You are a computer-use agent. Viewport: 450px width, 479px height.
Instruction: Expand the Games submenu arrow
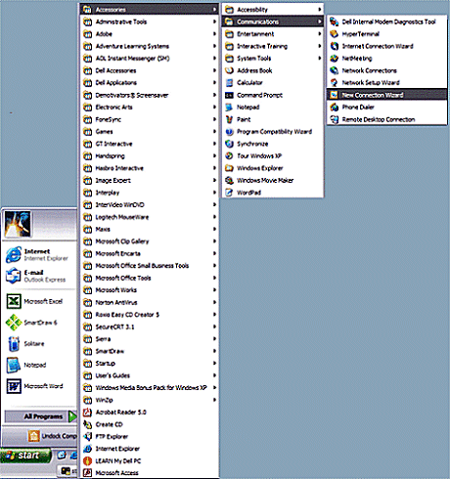[214, 132]
